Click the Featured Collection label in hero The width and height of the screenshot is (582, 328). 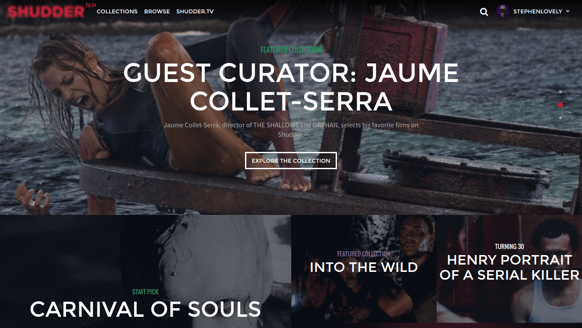[x=291, y=50]
